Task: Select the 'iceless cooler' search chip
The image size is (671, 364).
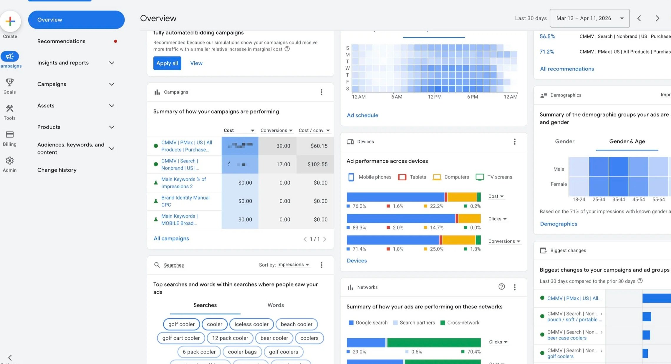Action: coord(251,324)
